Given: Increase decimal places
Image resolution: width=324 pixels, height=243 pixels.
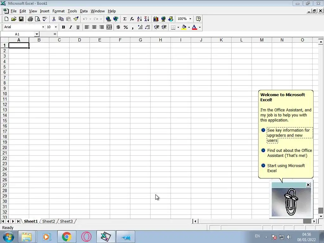Looking at the screenshot, I should (140, 27).
